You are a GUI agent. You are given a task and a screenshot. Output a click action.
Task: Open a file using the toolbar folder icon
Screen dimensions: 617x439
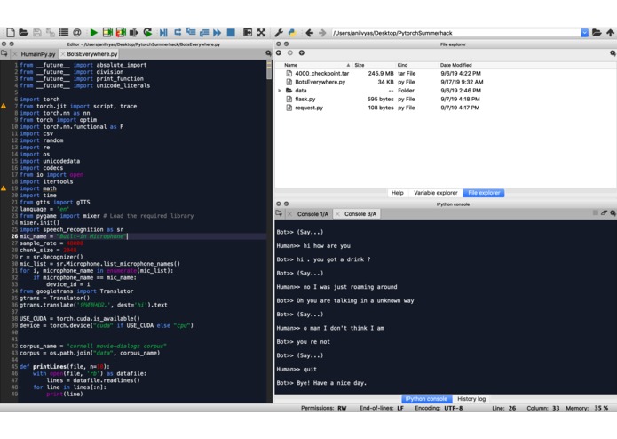tap(24, 33)
